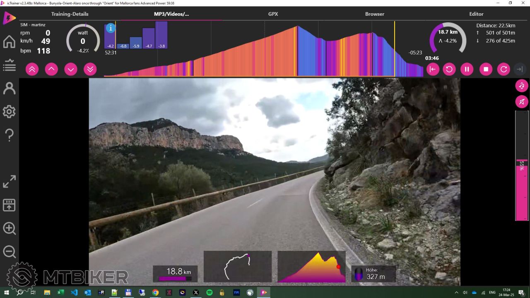
Task: Open the Windows Start menu
Action: [x=7, y=292]
